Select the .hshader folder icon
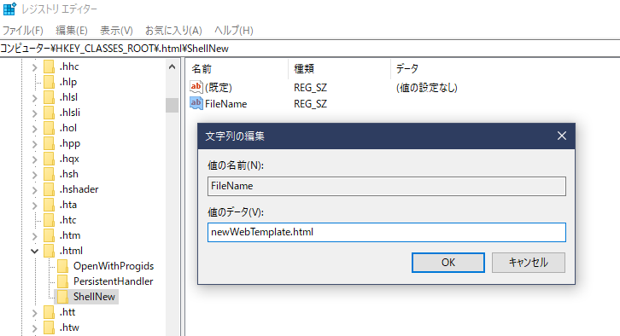620x336 pixels. click(x=49, y=189)
